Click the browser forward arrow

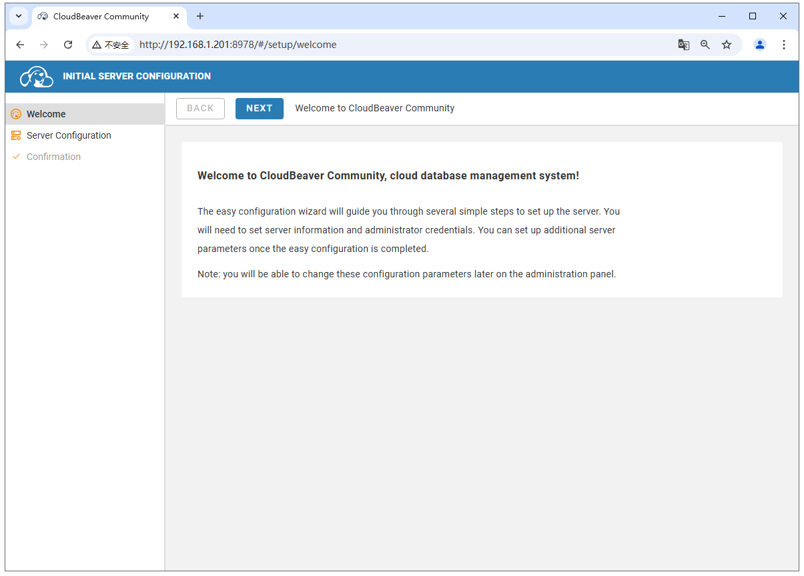point(44,45)
